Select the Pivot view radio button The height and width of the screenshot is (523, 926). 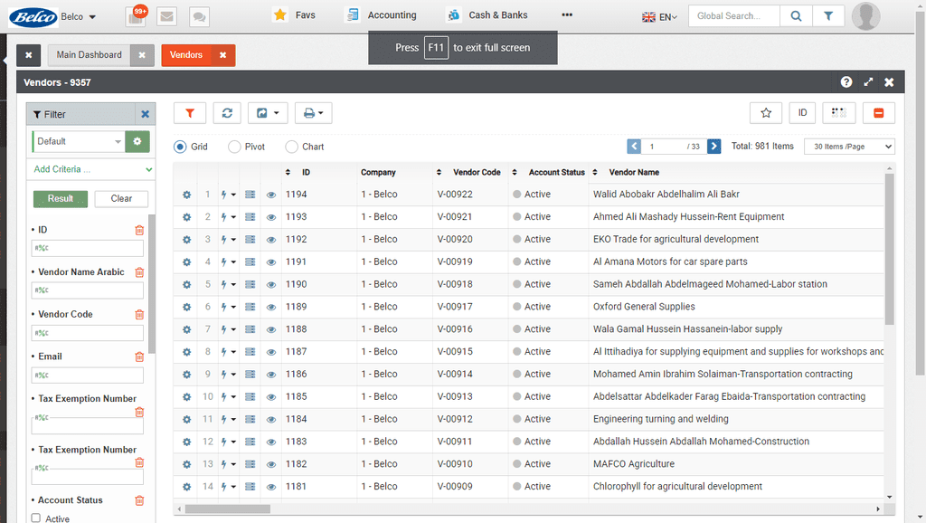pos(234,147)
